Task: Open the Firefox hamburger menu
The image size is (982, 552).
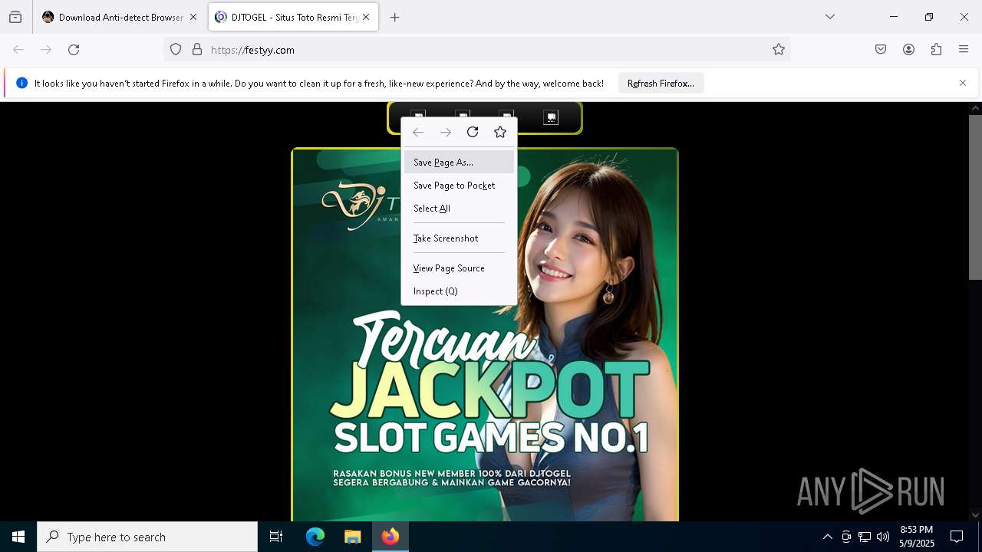Action: tap(964, 50)
